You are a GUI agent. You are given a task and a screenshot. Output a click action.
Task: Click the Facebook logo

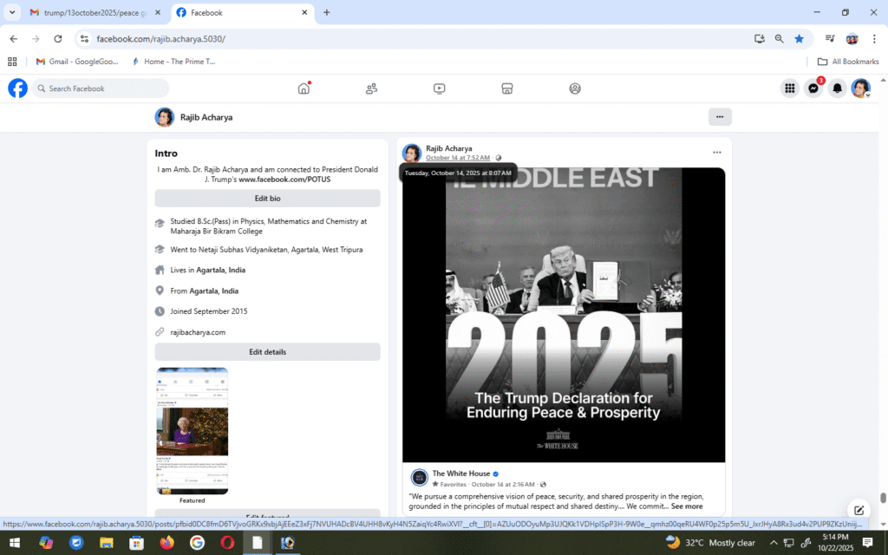[x=17, y=88]
